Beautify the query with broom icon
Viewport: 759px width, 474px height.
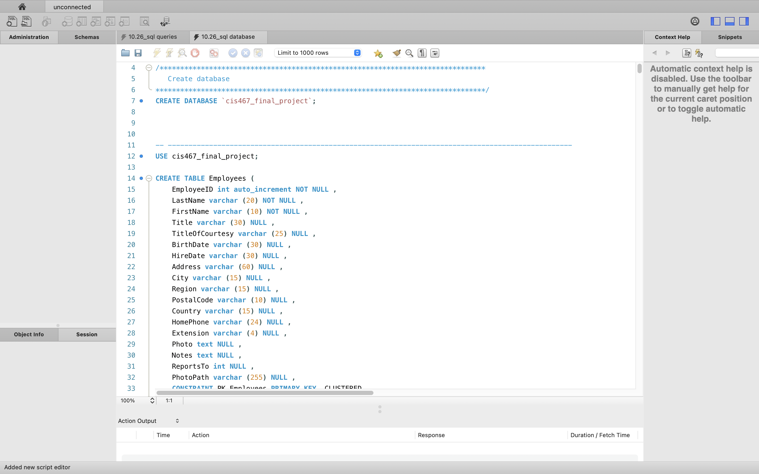(x=396, y=53)
